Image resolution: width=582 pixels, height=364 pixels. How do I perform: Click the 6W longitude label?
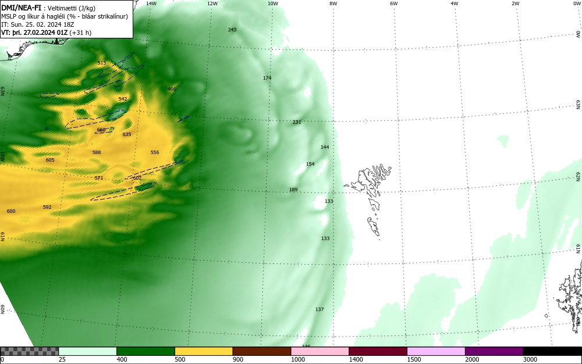394,3
